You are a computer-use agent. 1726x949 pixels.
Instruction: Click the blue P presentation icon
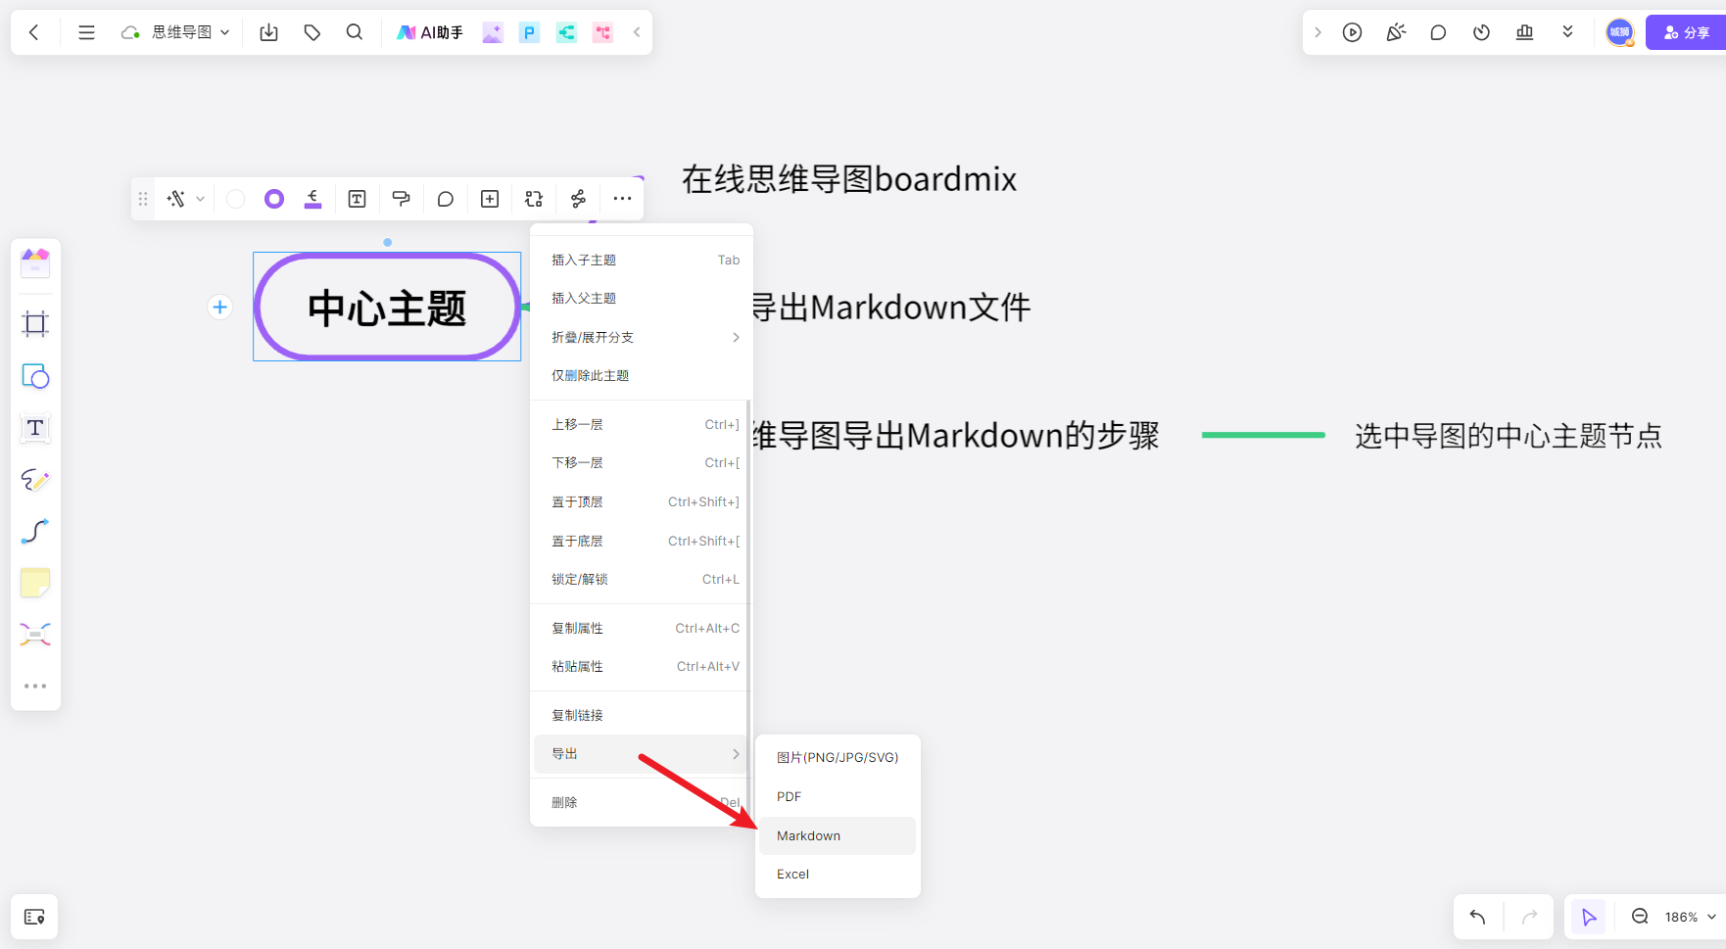click(x=529, y=32)
